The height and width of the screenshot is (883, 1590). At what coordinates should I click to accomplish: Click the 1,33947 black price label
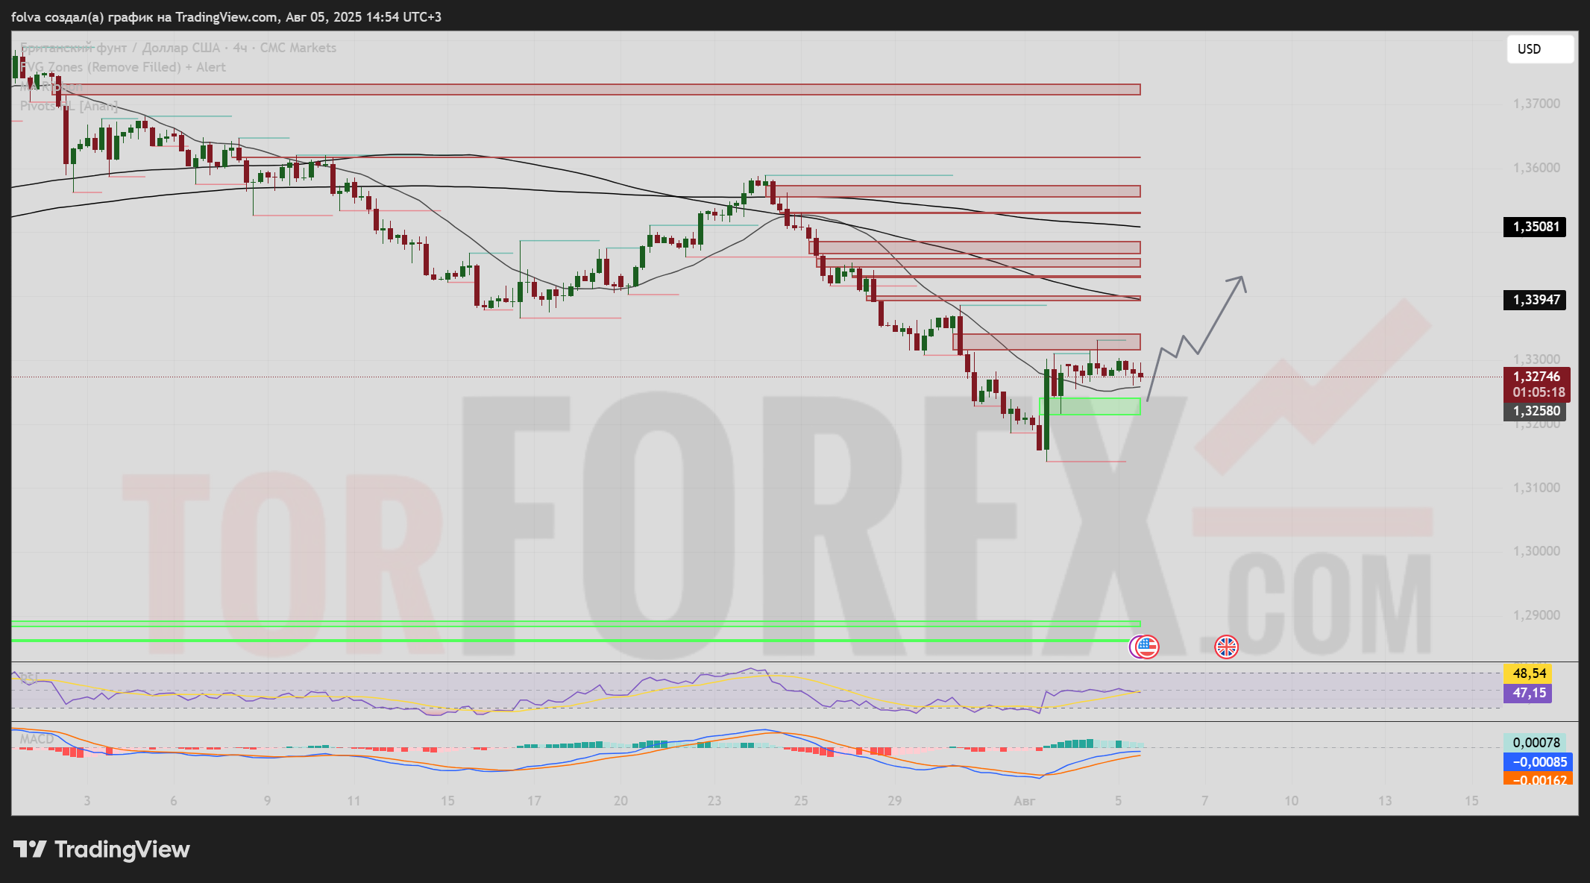(1535, 300)
